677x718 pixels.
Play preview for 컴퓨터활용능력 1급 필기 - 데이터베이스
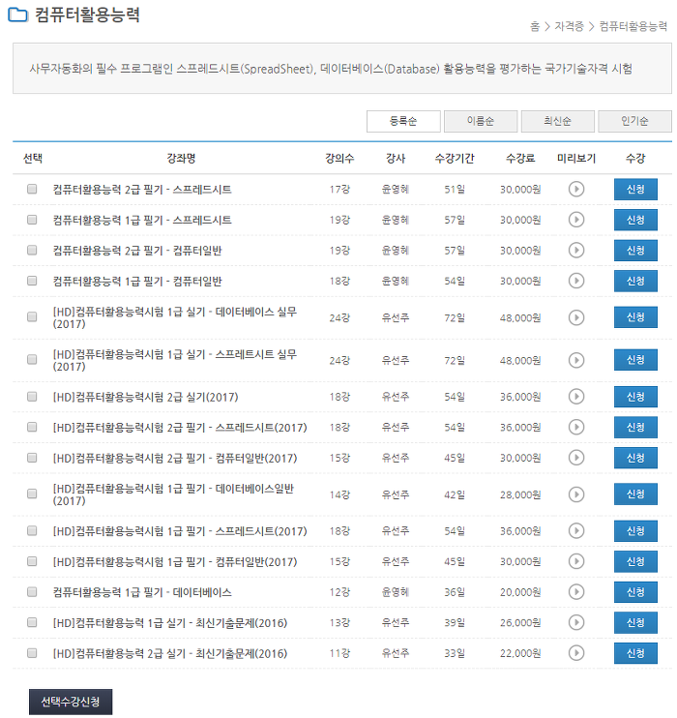575,592
